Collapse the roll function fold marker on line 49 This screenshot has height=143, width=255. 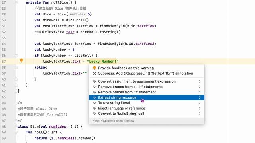[16, 132]
